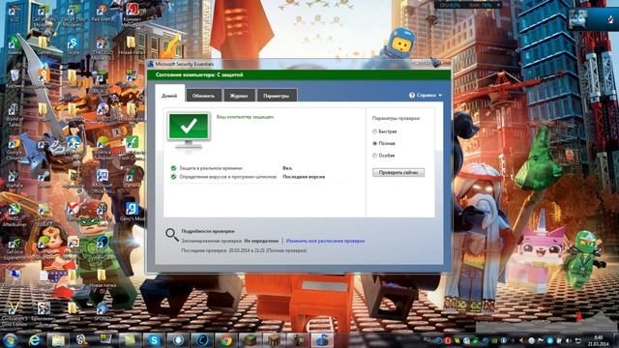Click the tray volume speaker icon
The image size is (619, 348).
pyautogui.click(x=568, y=340)
